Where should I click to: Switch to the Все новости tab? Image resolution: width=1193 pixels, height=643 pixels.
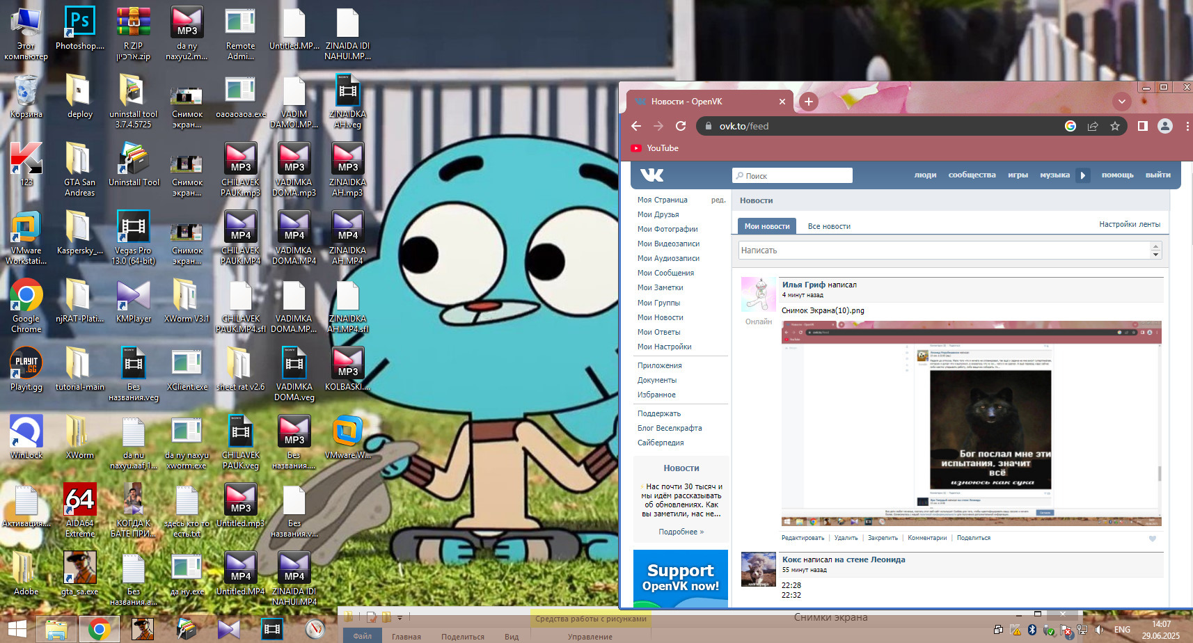(828, 226)
